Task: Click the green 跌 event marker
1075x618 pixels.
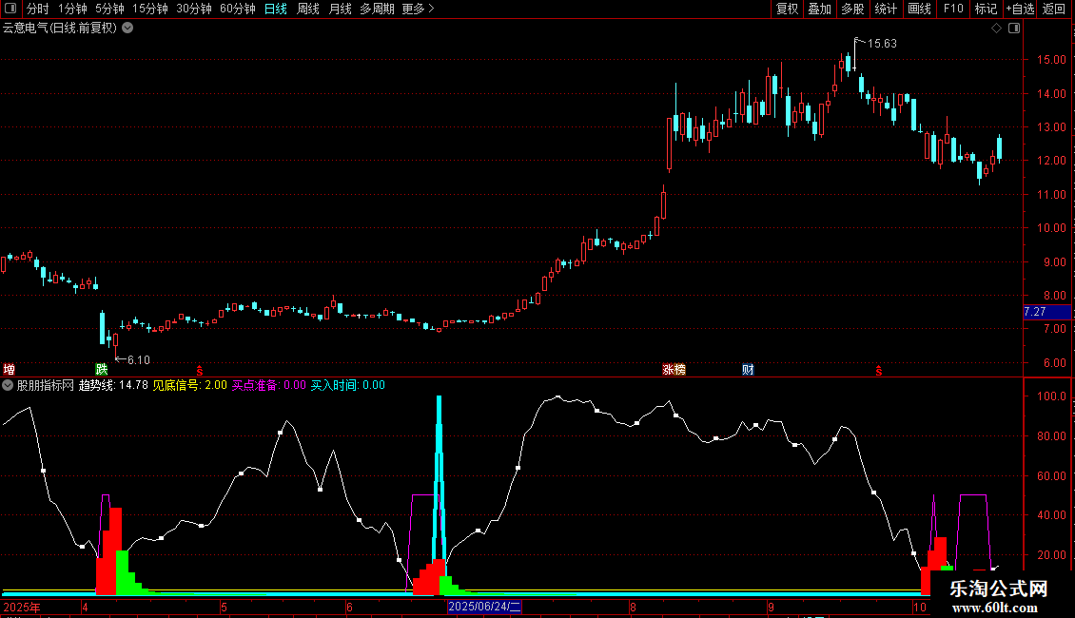Action: pos(102,370)
